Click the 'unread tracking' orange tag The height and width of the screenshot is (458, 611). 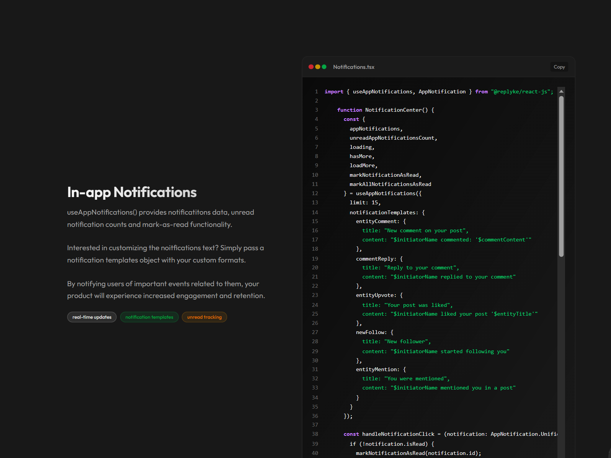[204, 317]
